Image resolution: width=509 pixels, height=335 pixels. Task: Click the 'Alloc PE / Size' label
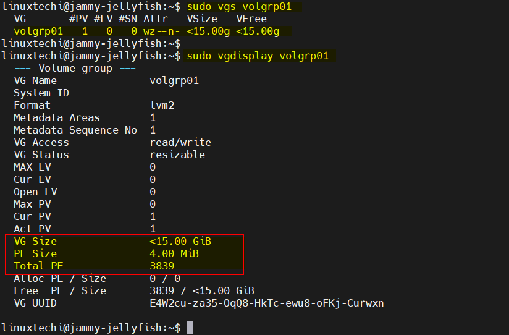pos(60,278)
